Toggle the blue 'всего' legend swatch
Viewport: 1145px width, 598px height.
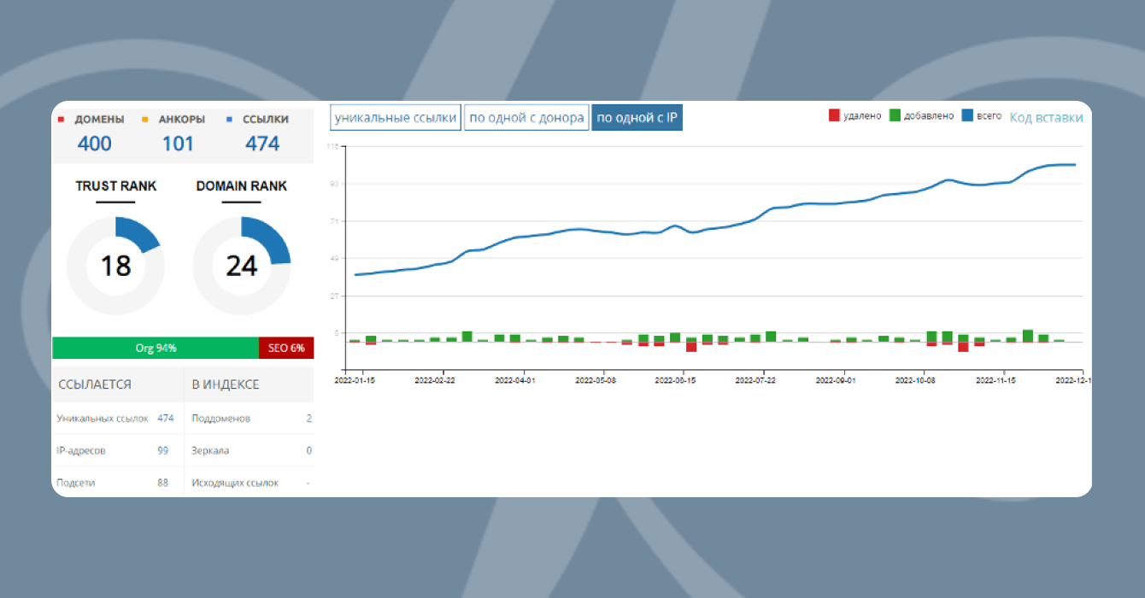pos(967,114)
